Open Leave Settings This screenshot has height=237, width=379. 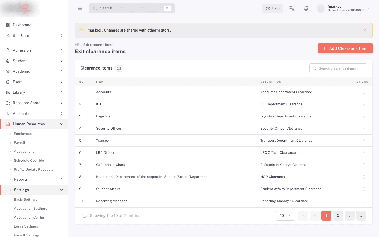[x=26, y=226]
